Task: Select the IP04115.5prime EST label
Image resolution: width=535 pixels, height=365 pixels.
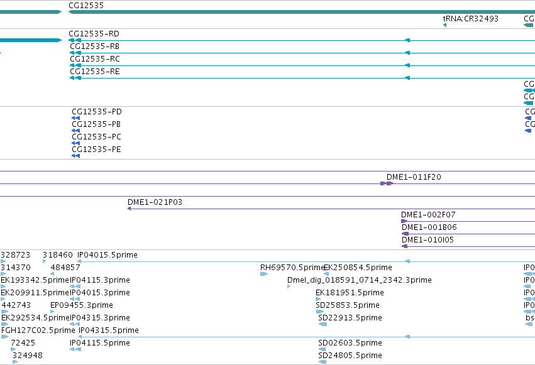Action: pos(99,343)
